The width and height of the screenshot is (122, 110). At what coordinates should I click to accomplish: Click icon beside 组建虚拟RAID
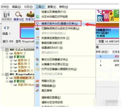pos(37,48)
